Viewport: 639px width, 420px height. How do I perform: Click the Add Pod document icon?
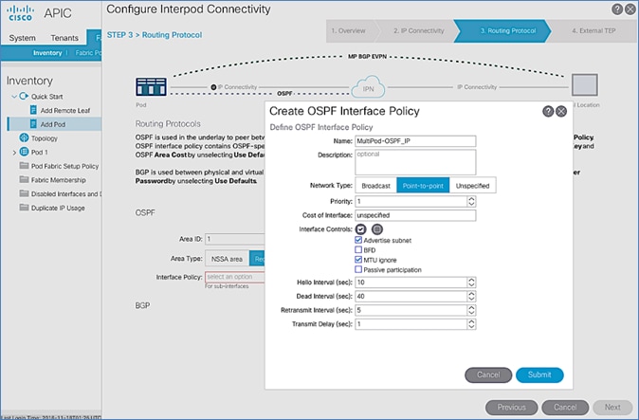(33, 124)
